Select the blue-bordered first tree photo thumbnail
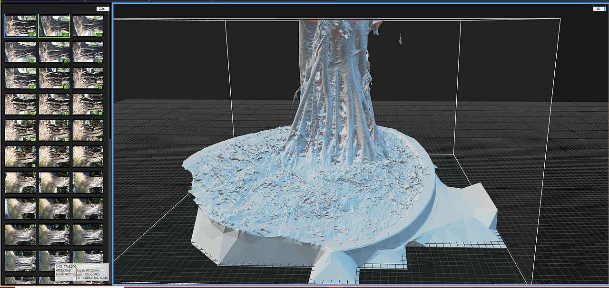Viewport: 609px width, 288px height. tap(20, 26)
